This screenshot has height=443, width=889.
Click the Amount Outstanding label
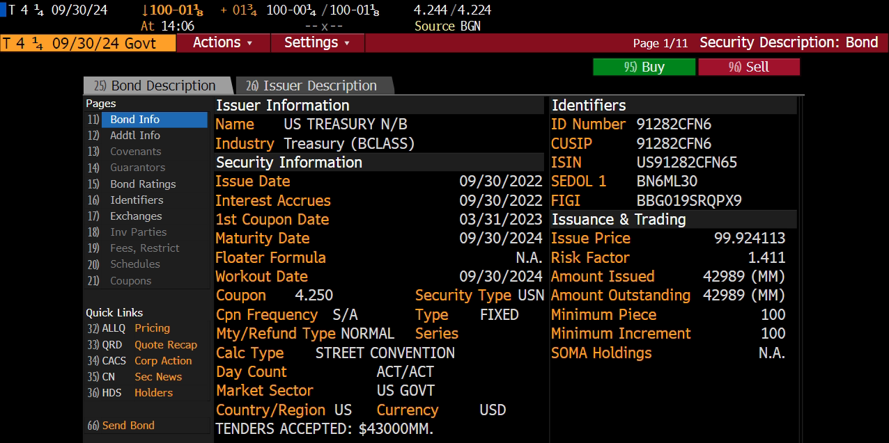621,295
